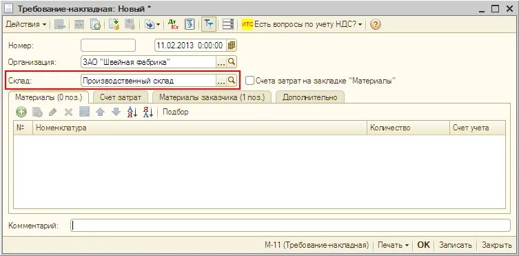Open help with the question mark icon
The width and height of the screenshot is (519, 256).
376,25
